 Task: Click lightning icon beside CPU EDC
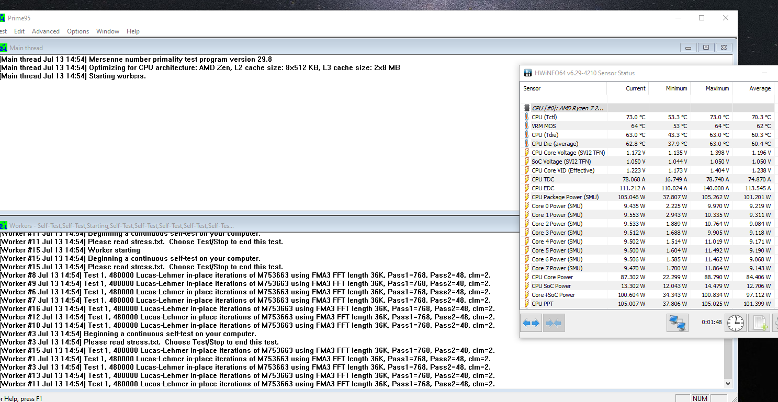[527, 188]
